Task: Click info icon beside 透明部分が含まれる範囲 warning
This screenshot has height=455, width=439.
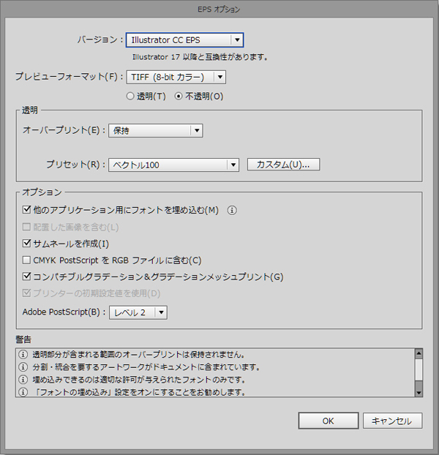Action: click(23, 354)
